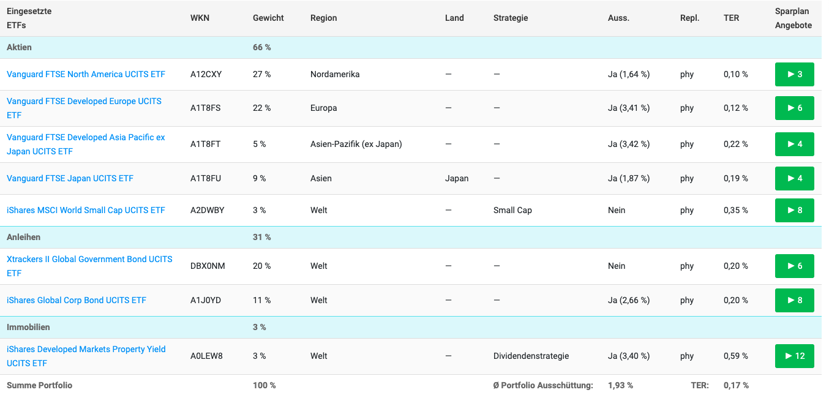Open Vanguard FTSE Developed Europe UCITS ETF link
This screenshot has width=829, height=395.
pyautogui.click(x=84, y=101)
